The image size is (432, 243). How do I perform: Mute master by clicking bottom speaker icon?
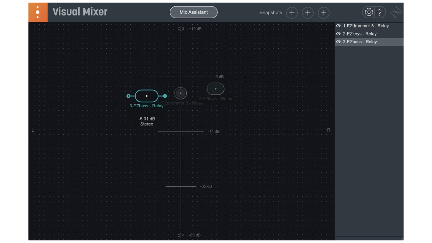tap(180, 235)
